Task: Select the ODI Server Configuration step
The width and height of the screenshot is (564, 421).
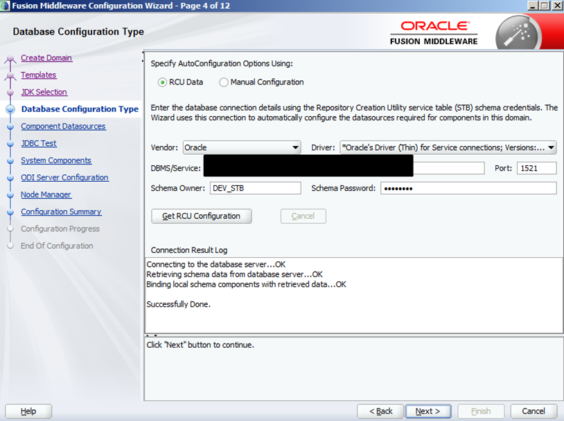Action: (64, 178)
